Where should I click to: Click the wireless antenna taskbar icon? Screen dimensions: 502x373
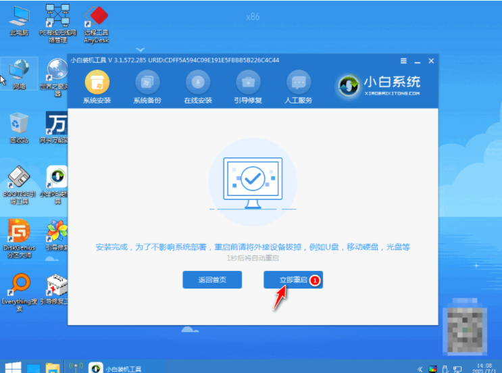(76, 368)
